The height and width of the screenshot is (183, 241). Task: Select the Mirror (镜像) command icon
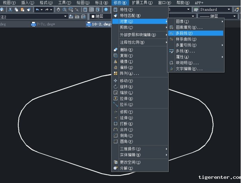(x=116, y=62)
